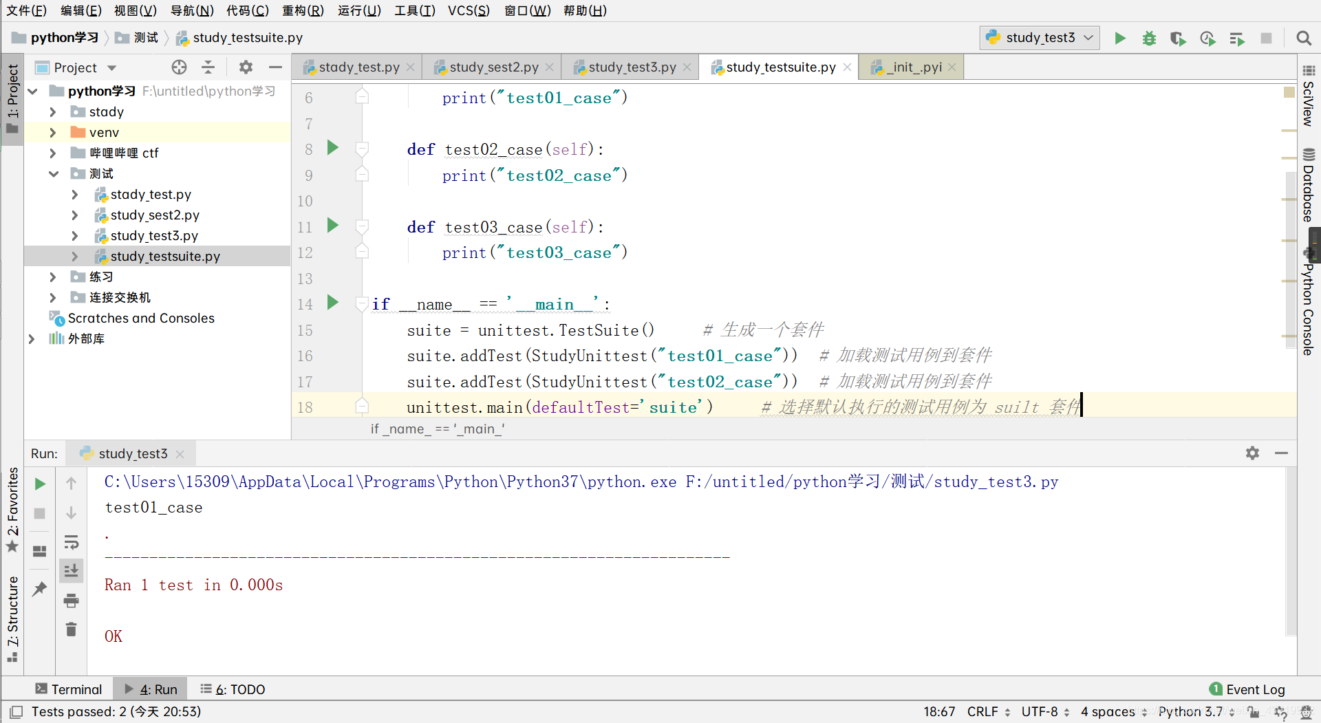Select study_sest2.py in the project tree

click(155, 215)
